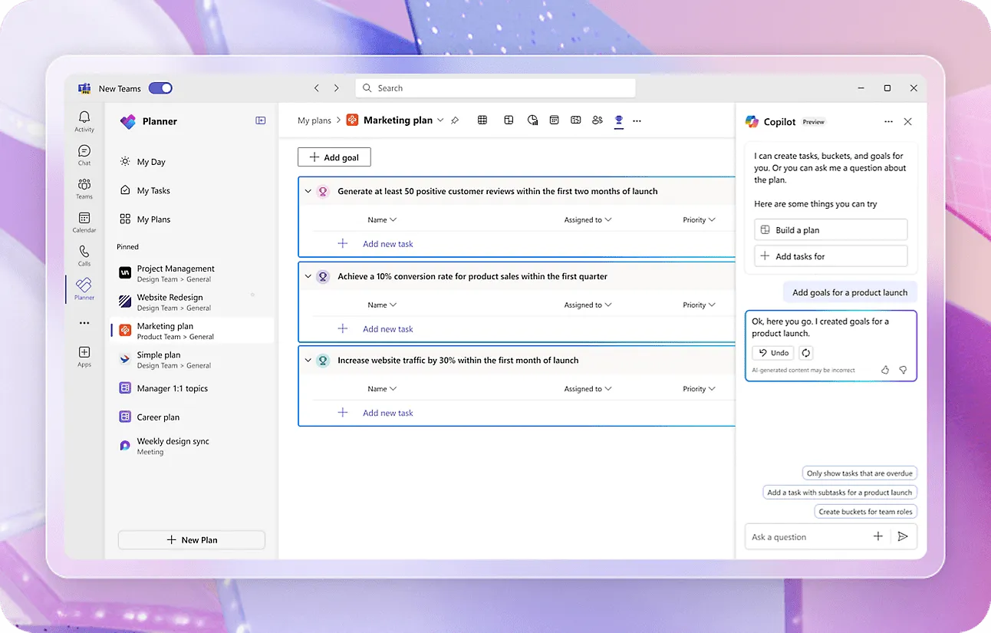Open the Project Management pinned plan
The height and width of the screenshot is (633, 991).
pos(192,273)
